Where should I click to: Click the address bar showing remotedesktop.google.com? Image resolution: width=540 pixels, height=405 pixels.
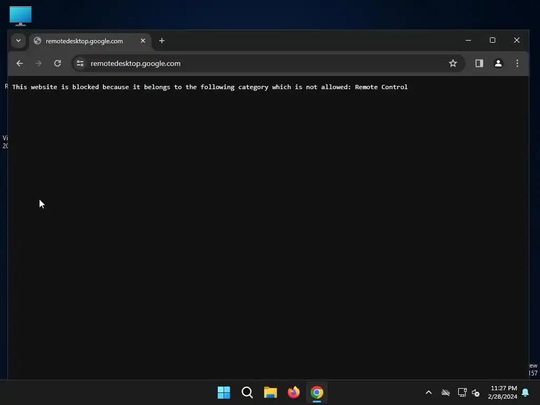(268, 63)
